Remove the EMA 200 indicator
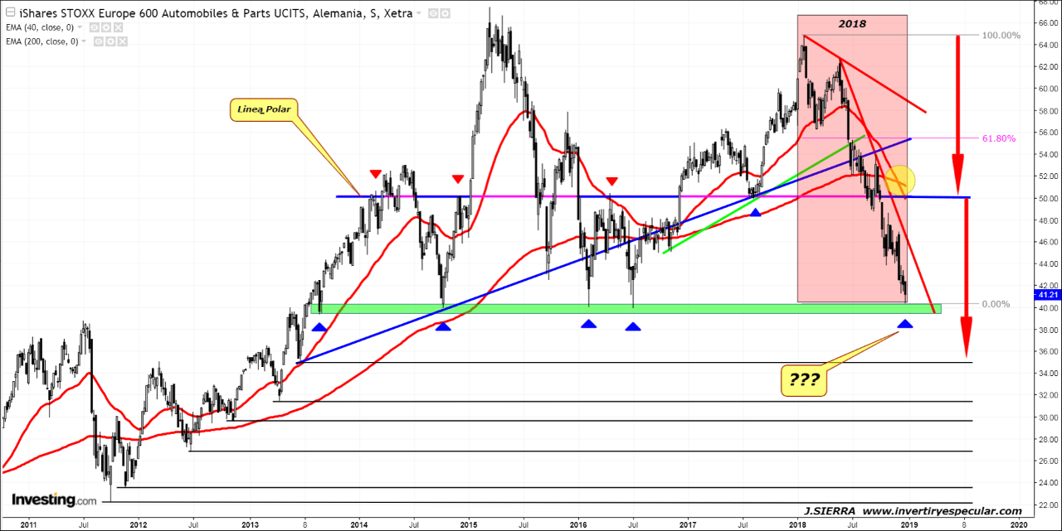 tap(122, 41)
